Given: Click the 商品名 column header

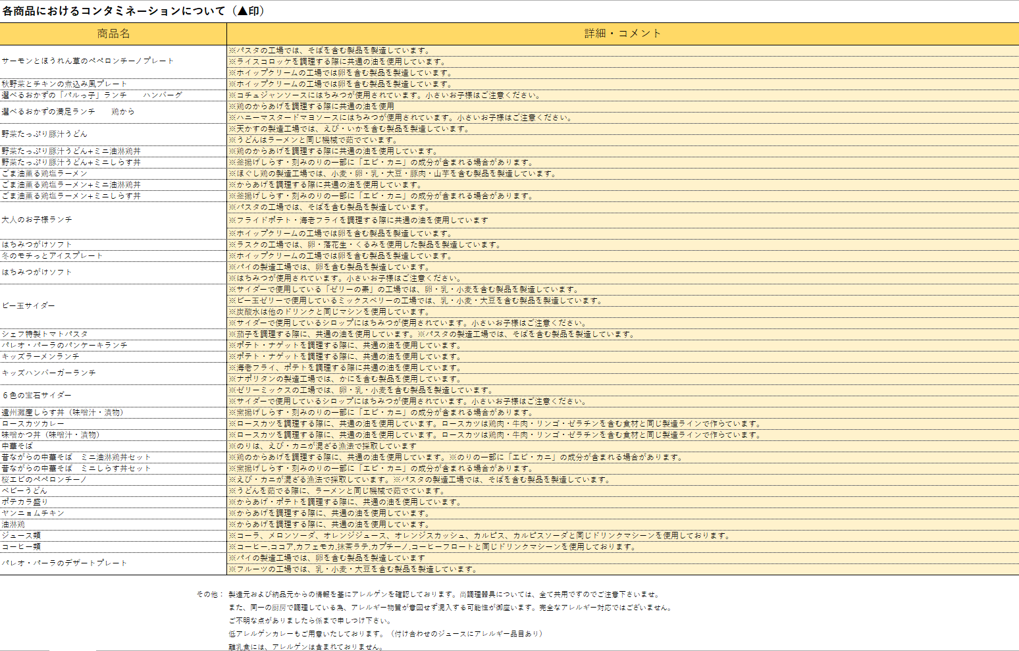Looking at the screenshot, I should [x=113, y=34].
